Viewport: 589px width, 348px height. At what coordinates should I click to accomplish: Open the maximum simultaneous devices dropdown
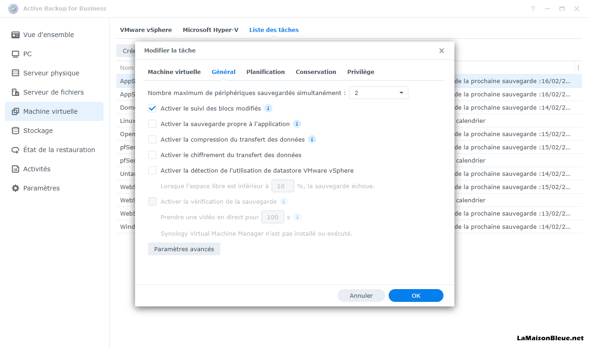[x=379, y=93]
